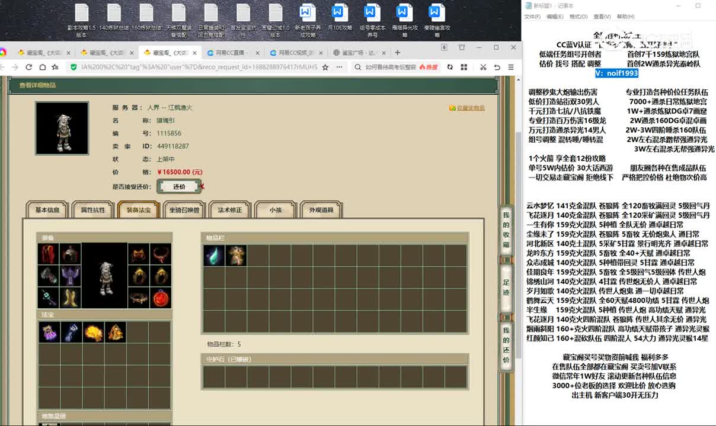Click the character portrait thumbnail
Screen dimensions: 716x426
click(x=62, y=128)
